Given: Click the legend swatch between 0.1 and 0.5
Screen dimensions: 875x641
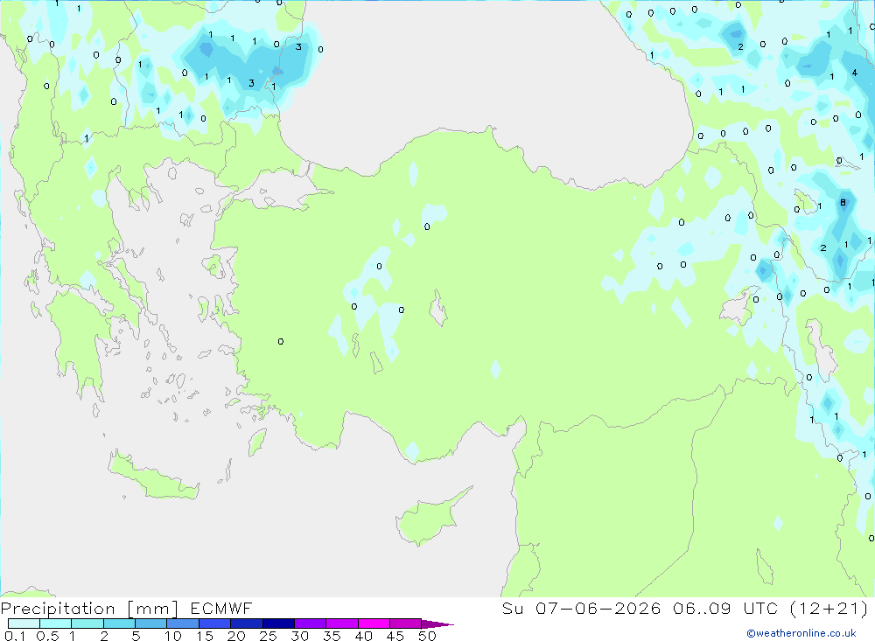Looking at the screenshot, I should (24, 624).
